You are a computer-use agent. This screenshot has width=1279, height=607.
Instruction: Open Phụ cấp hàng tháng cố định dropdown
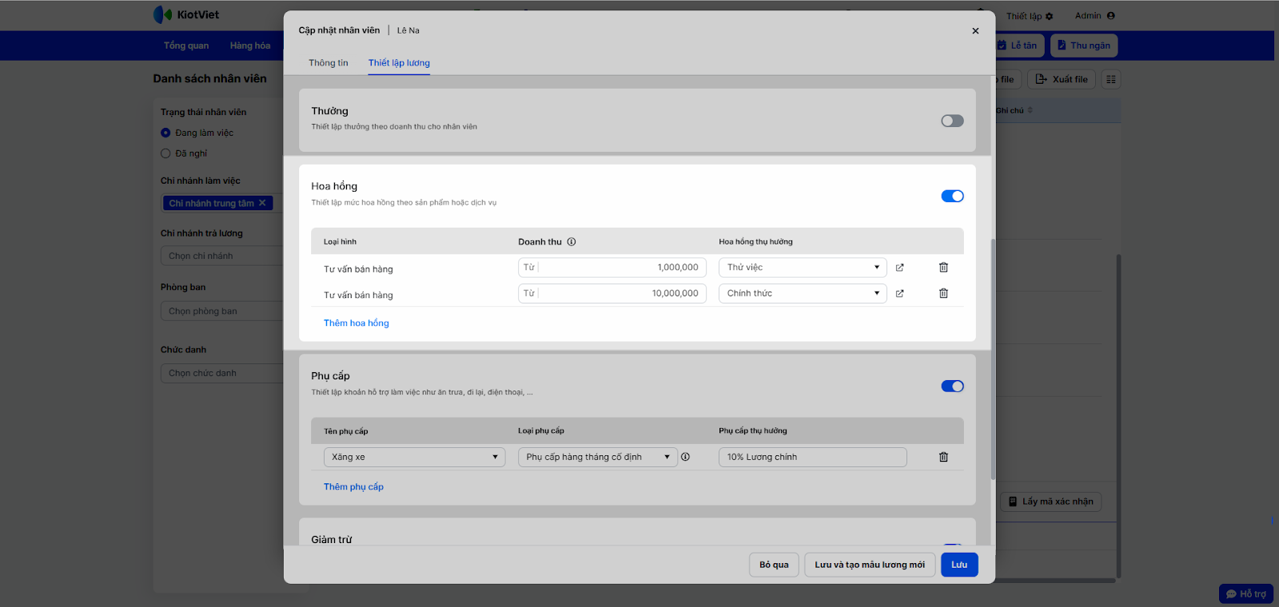pyautogui.click(x=597, y=458)
